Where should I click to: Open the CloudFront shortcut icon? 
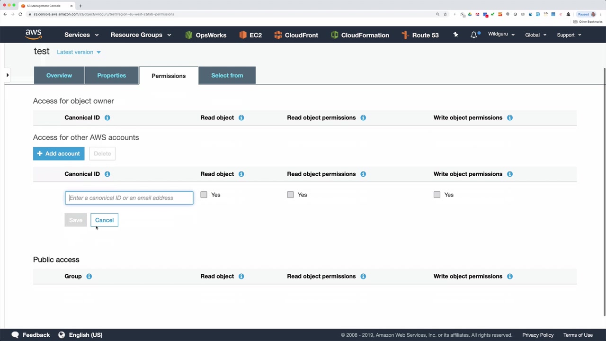pos(278,35)
